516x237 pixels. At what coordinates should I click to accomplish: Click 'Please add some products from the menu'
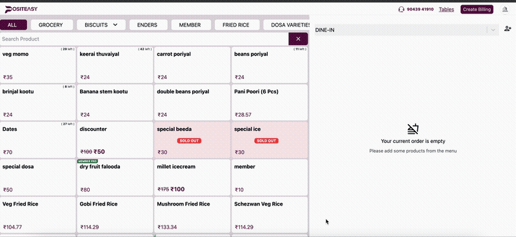(x=413, y=151)
